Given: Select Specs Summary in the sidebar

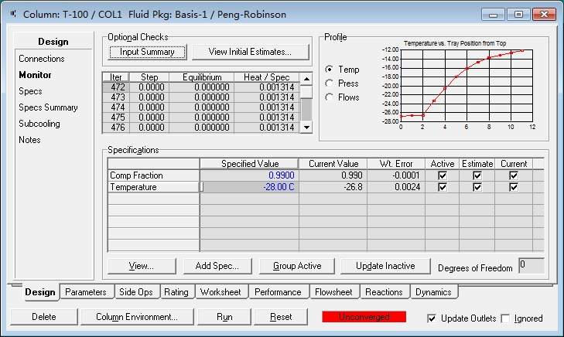Looking at the screenshot, I should pos(48,107).
